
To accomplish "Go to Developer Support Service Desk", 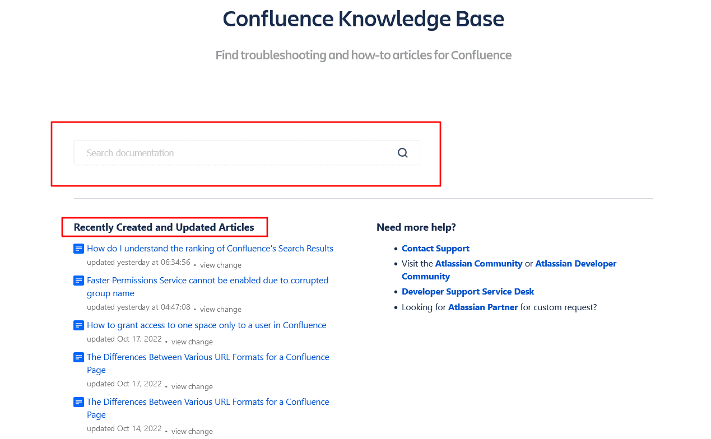I will click(467, 292).
